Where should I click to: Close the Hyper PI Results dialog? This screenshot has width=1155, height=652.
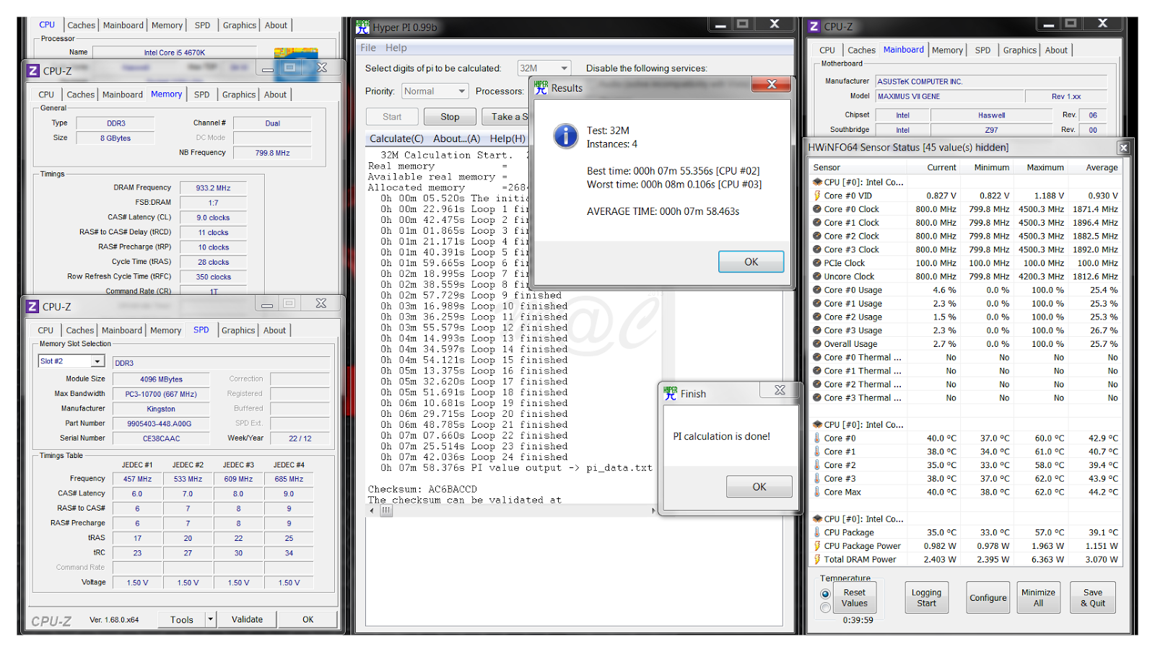pos(772,84)
